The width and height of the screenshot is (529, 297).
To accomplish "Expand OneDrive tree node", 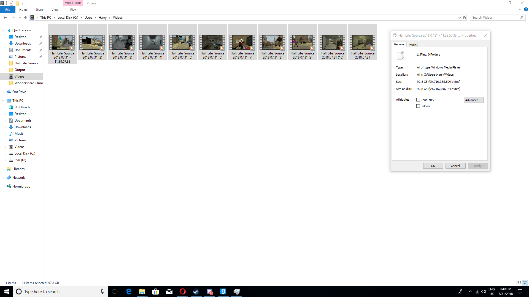I will point(3,92).
